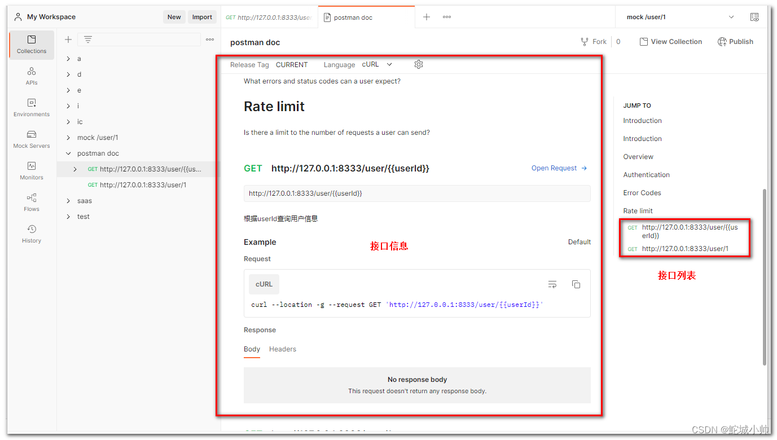Open the APIs sidebar section
The height and width of the screenshot is (440, 777).
click(32, 76)
